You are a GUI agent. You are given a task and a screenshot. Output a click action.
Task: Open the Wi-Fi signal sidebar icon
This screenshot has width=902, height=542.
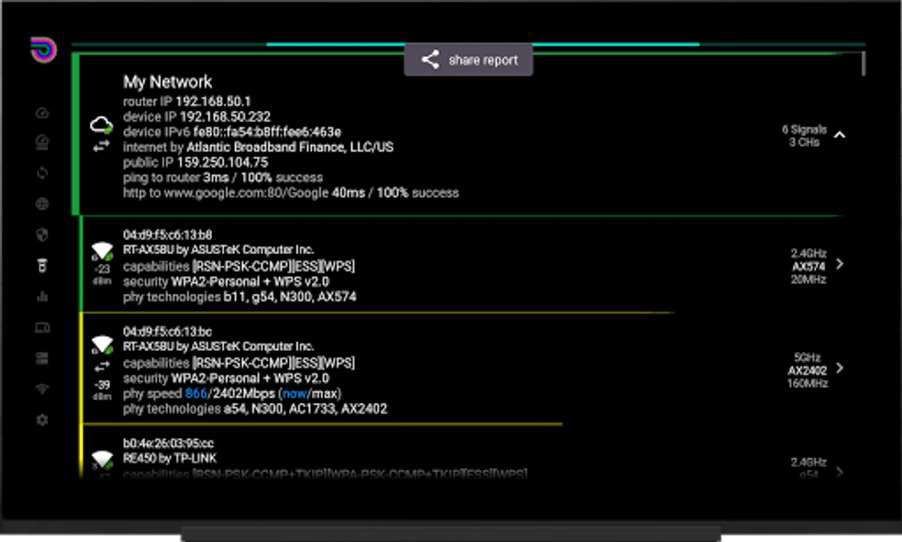42,389
